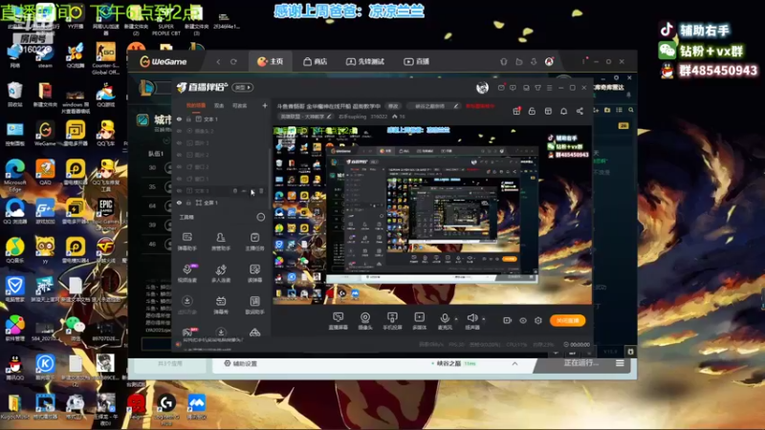Viewport: 765px width, 430px height.
Task: Open the 弹幕秀 tool
Action: coord(221,305)
